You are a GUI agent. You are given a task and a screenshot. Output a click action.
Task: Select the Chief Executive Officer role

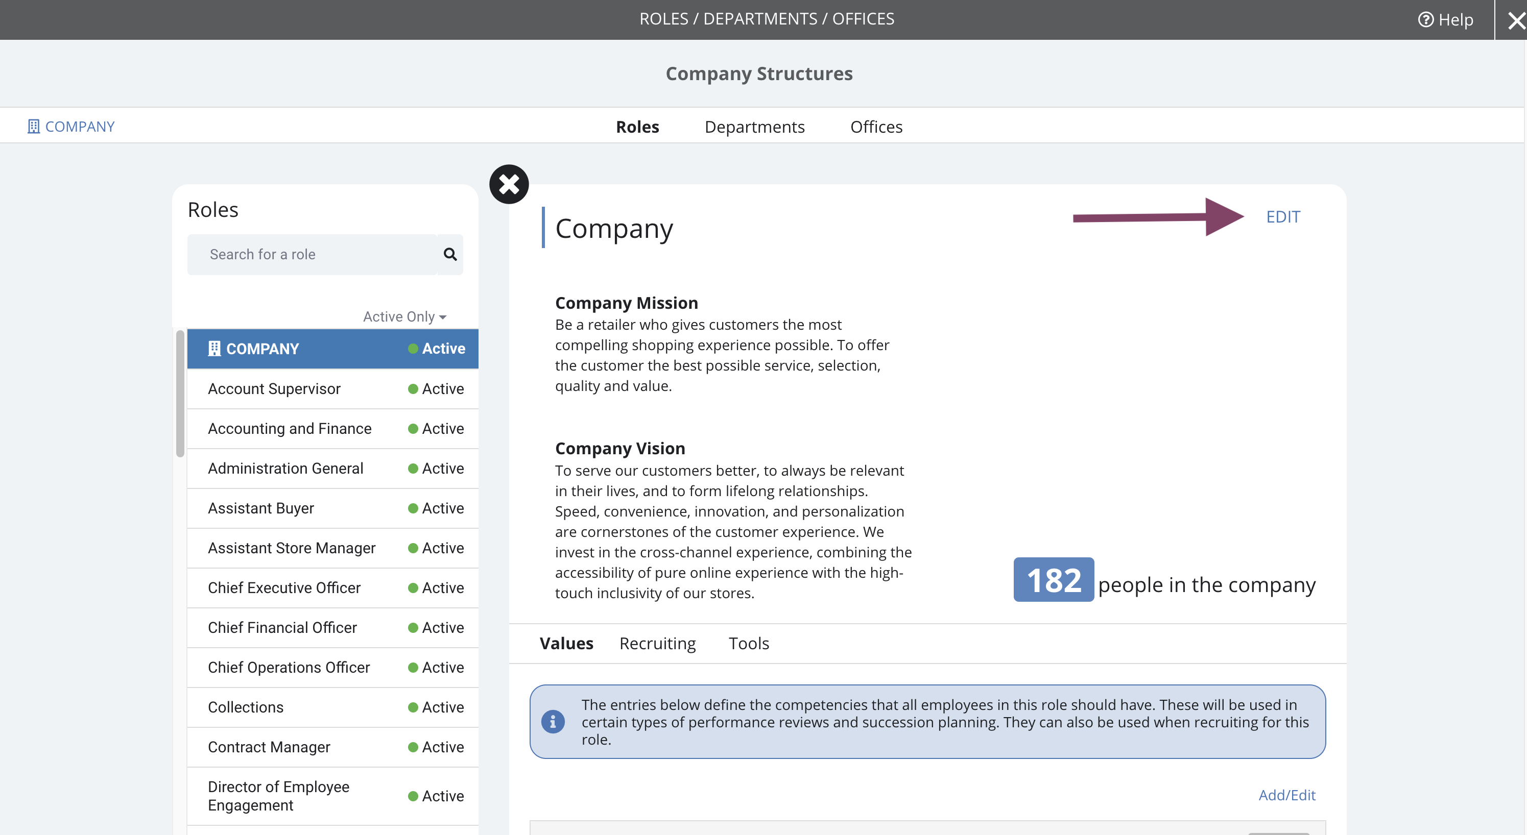[332, 588]
